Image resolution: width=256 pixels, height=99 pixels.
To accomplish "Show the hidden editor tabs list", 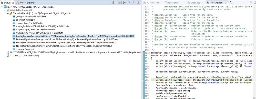I will pyautogui.click(x=231, y=3).
